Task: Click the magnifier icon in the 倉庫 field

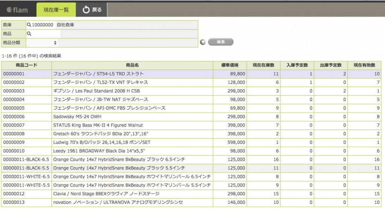Action: (29, 25)
